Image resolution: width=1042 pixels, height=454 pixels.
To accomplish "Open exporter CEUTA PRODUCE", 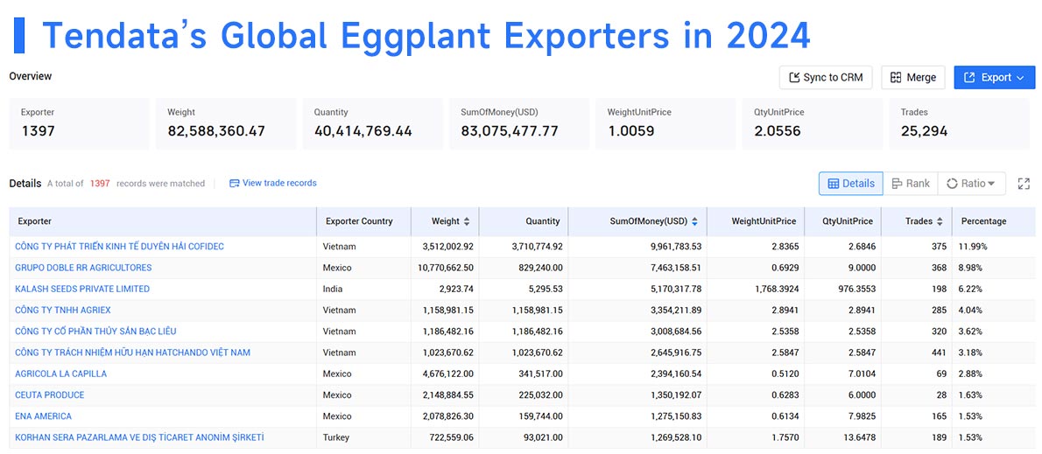I will [x=50, y=395].
